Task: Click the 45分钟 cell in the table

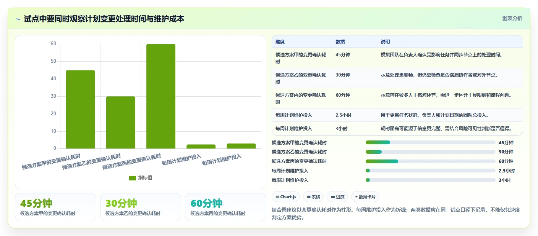Action: coord(343,55)
